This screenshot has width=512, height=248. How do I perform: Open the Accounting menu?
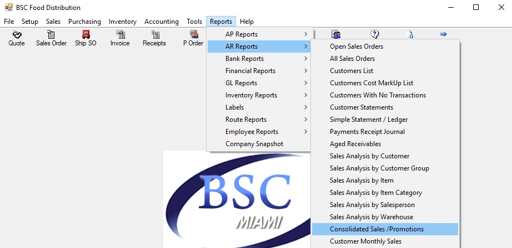161,22
